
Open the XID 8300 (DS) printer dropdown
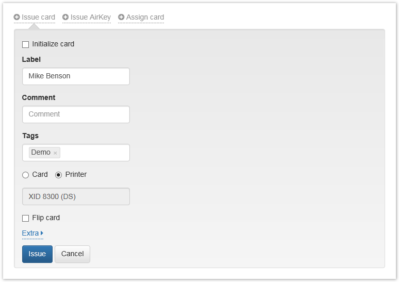click(76, 196)
